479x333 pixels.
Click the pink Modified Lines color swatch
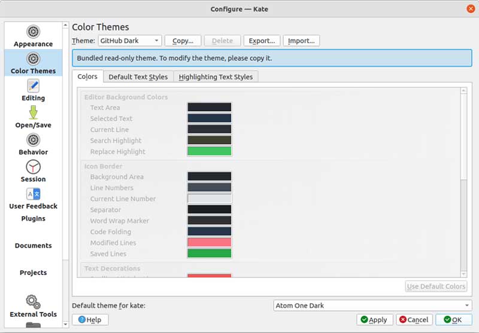coord(209,243)
